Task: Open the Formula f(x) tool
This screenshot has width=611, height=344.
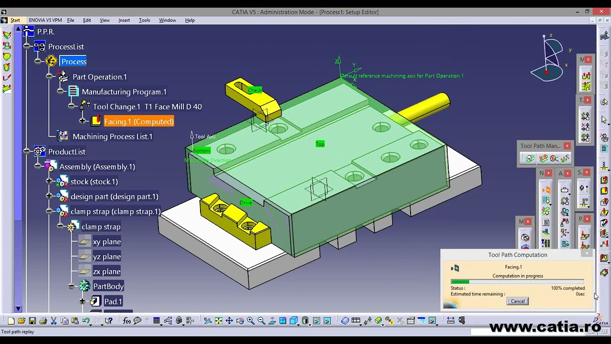Action: click(126, 321)
